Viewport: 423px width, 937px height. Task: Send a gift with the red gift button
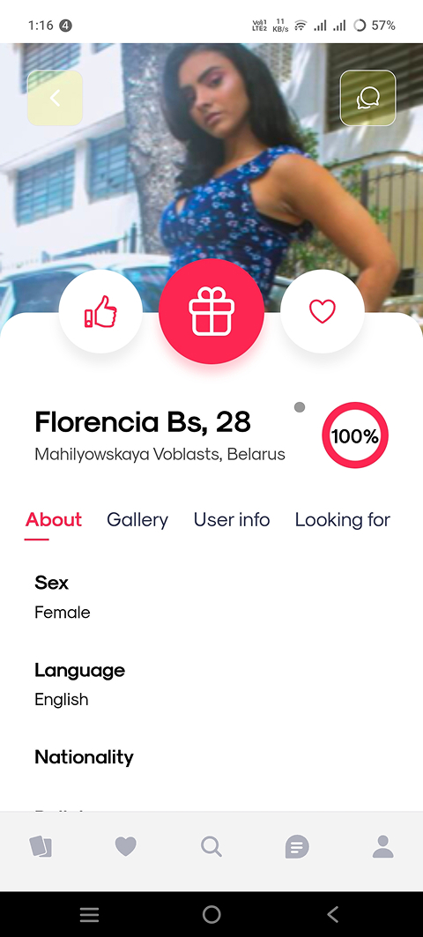click(211, 311)
